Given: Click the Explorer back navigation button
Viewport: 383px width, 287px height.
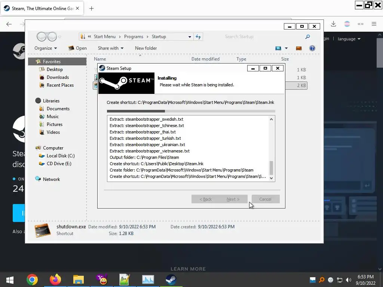Looking at the screenshot, I should tap(42, 37).
